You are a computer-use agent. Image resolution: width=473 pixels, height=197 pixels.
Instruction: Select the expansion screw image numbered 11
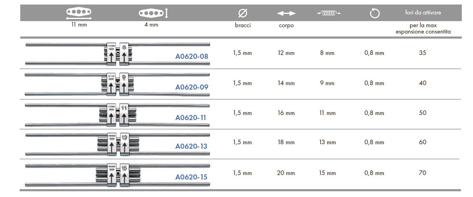click(117, 114)
